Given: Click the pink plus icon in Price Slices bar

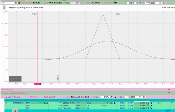Looking at the screenshot, I should pos(169,90).
